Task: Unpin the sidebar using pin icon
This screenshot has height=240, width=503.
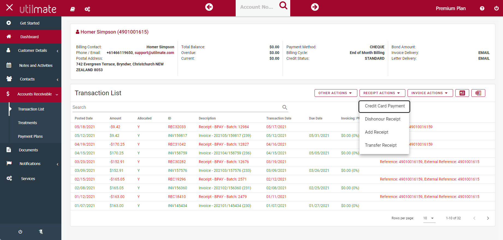Action: click(41, 232)
